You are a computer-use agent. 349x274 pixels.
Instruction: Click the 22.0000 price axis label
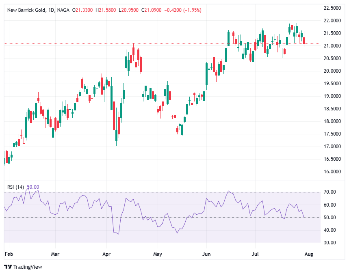click(332, 21)
